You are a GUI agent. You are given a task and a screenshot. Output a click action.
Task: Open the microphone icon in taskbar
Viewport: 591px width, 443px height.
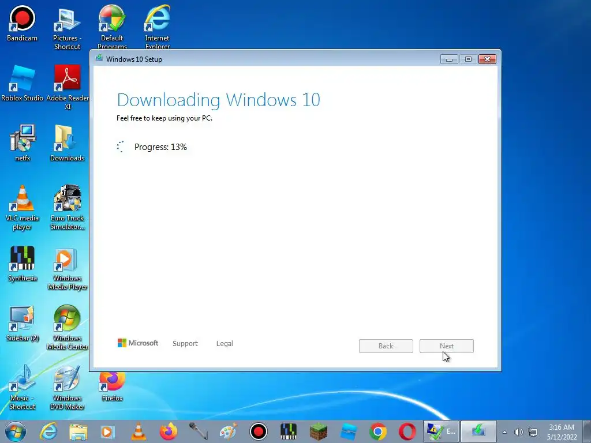coord(199,431)
